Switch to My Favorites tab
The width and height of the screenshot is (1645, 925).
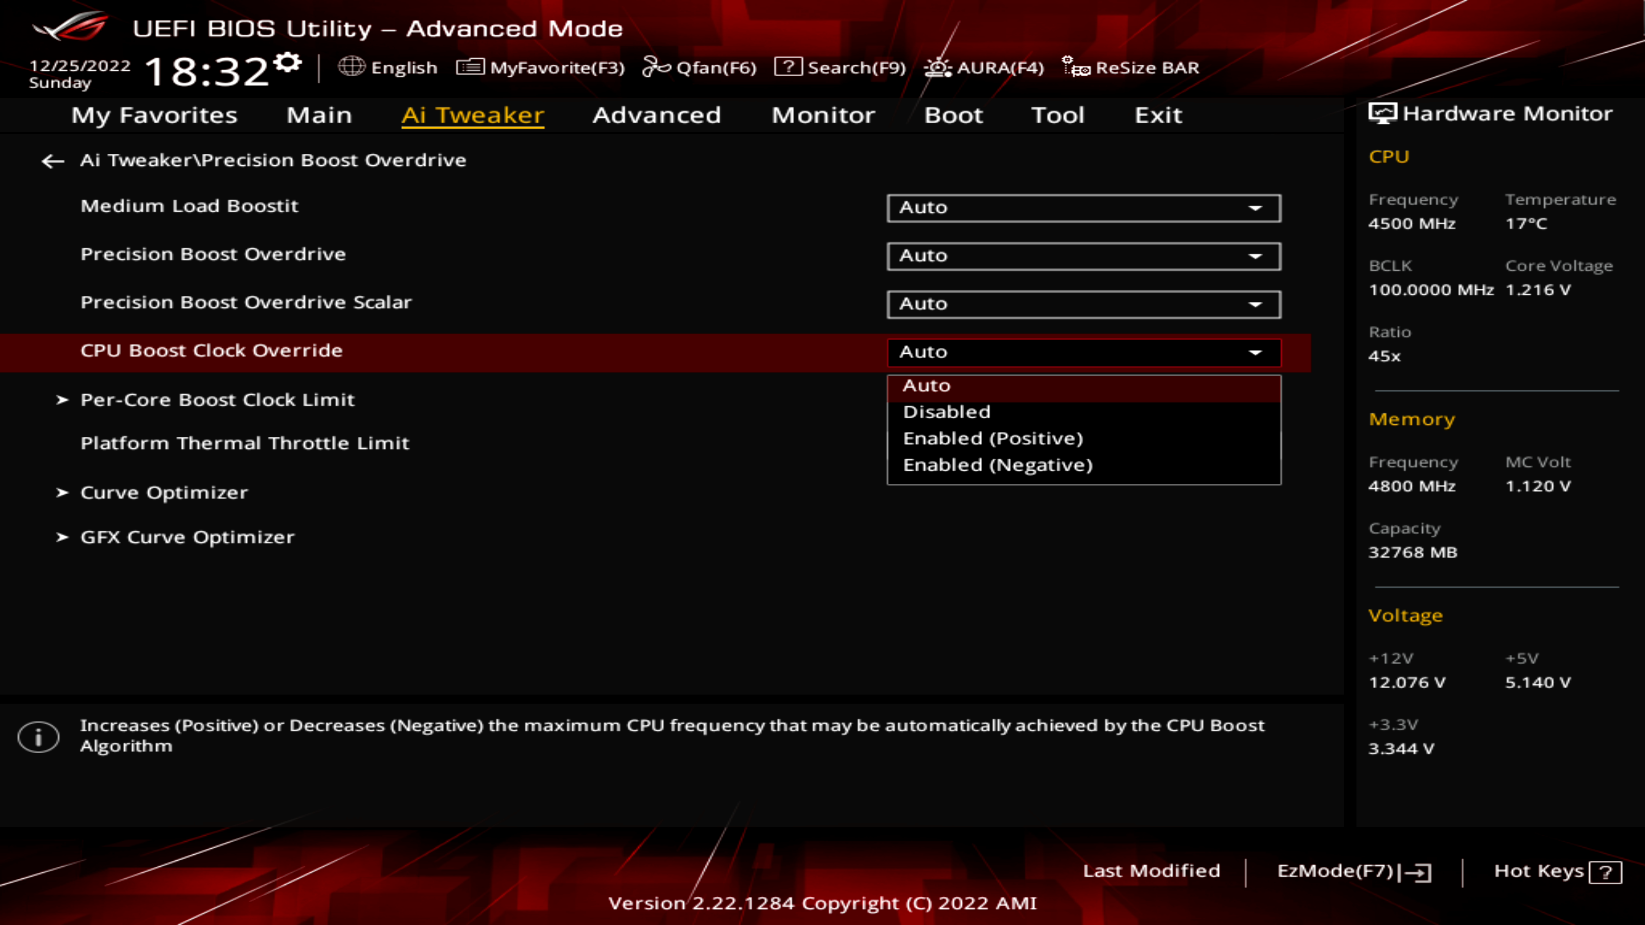click(154, 115)
